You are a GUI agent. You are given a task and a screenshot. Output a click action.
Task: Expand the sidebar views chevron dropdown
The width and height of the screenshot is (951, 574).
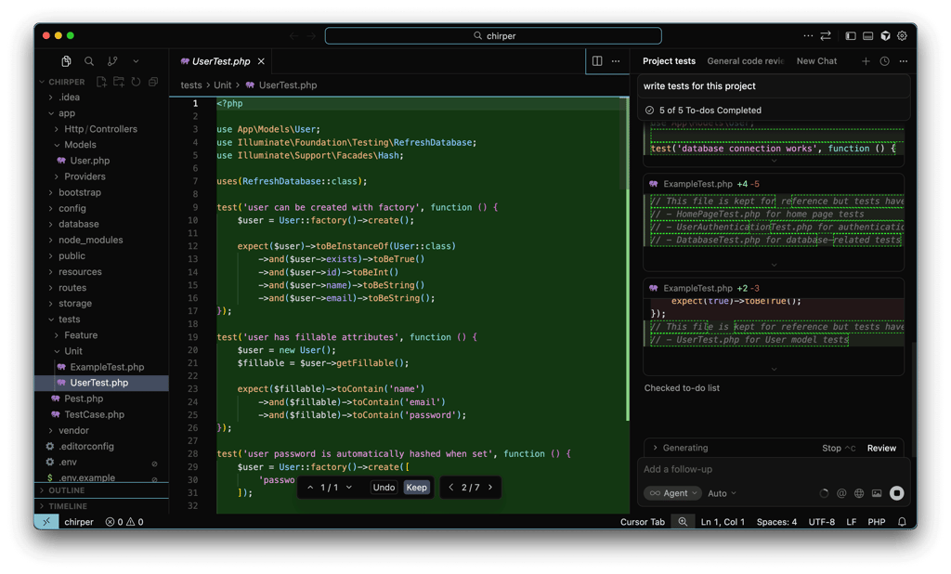pyautogui.click(x=136, y=61)
